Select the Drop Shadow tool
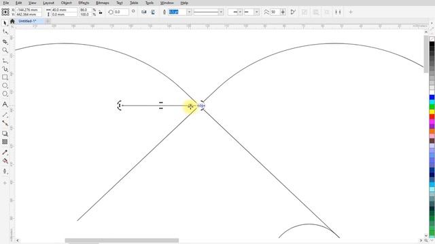The height and width of the screenshot is (244, 435). pyautogui.click(x=5, y=134)
